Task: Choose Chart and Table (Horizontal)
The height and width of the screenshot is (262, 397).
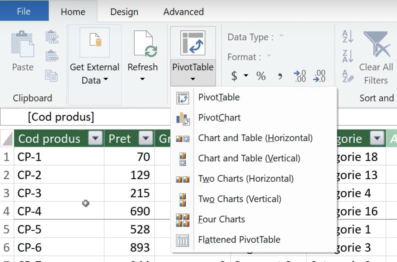Action: pyautogui.click(x=255, y=138)
